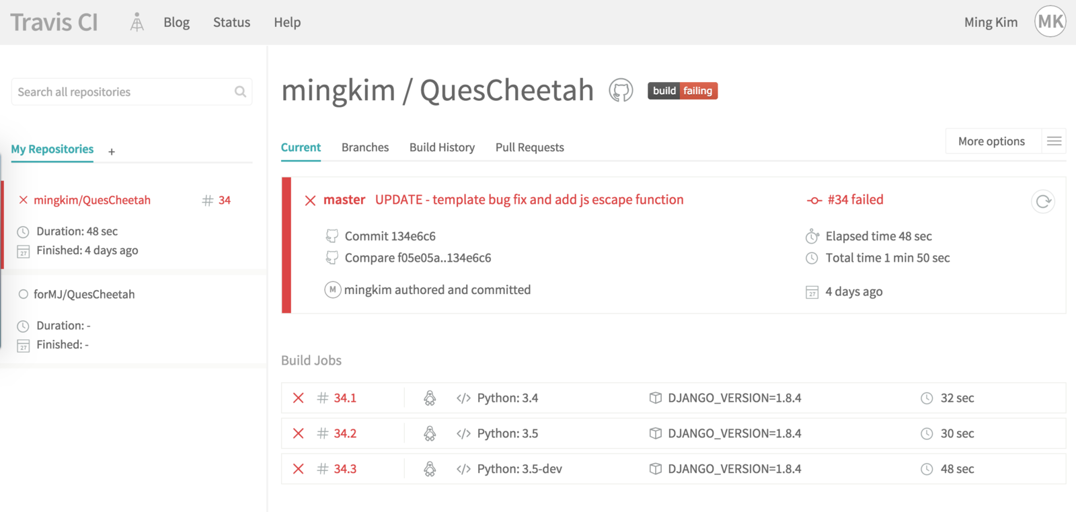Switch to the Current tab
The image size is (1076, 512).
301,147
